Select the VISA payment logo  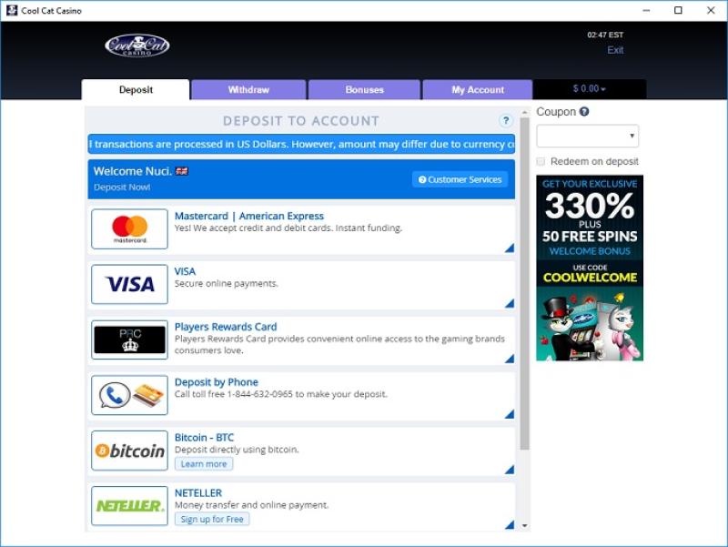point(129,284)
